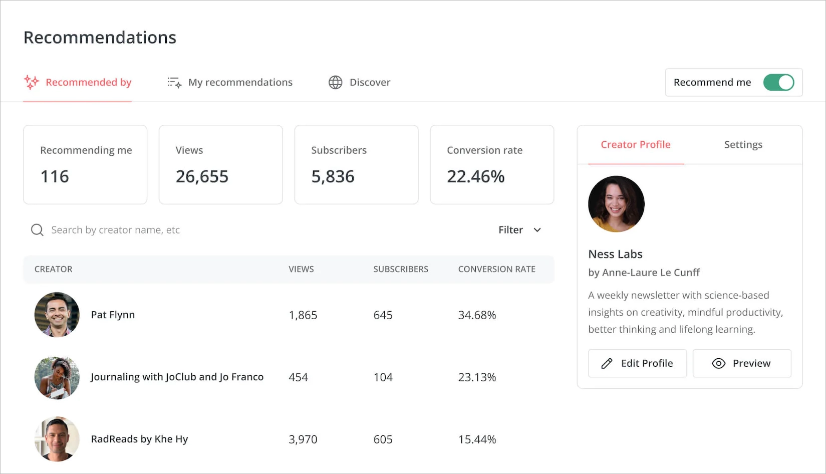Image resolution: width=826 pixels, height=474 pixels.
Task: Click the eye icon inside Preview button
Action: pyautogui.click(x=718, y=363)
